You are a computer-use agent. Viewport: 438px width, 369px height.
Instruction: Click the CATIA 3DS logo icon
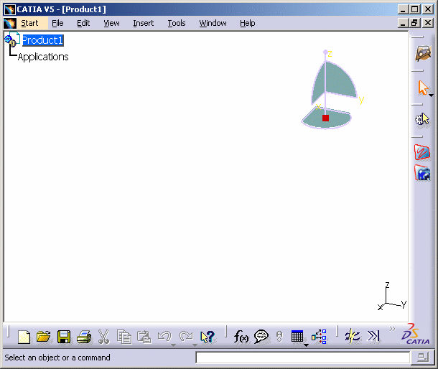click(416, 335)
